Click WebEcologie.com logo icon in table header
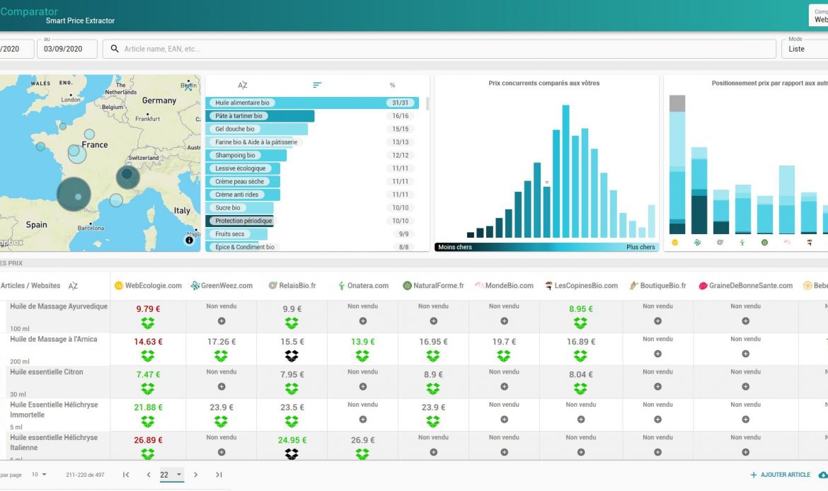The height and width of the screenshot is (491, 828). [119, 286]
